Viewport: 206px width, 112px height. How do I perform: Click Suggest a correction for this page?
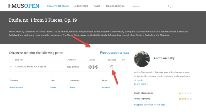(x=149, y=105)
